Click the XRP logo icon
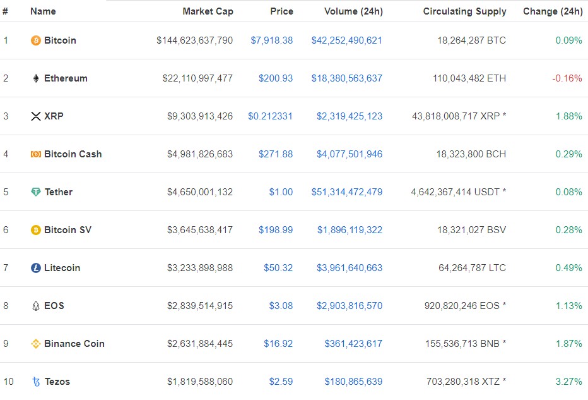 pos(35,116)
